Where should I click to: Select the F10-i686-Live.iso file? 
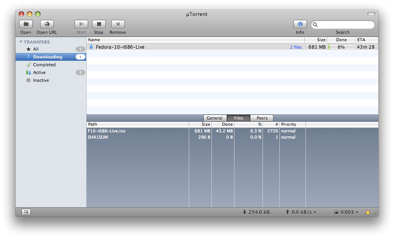click(x=232, y=131)
